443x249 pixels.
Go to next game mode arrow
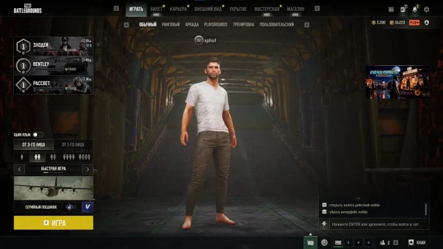(x=88, y=169)
